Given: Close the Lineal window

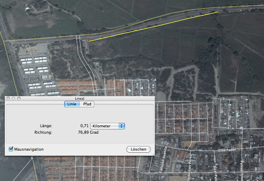Looking at the screenshot, I should pyautogui.click(x=8, y=98).
